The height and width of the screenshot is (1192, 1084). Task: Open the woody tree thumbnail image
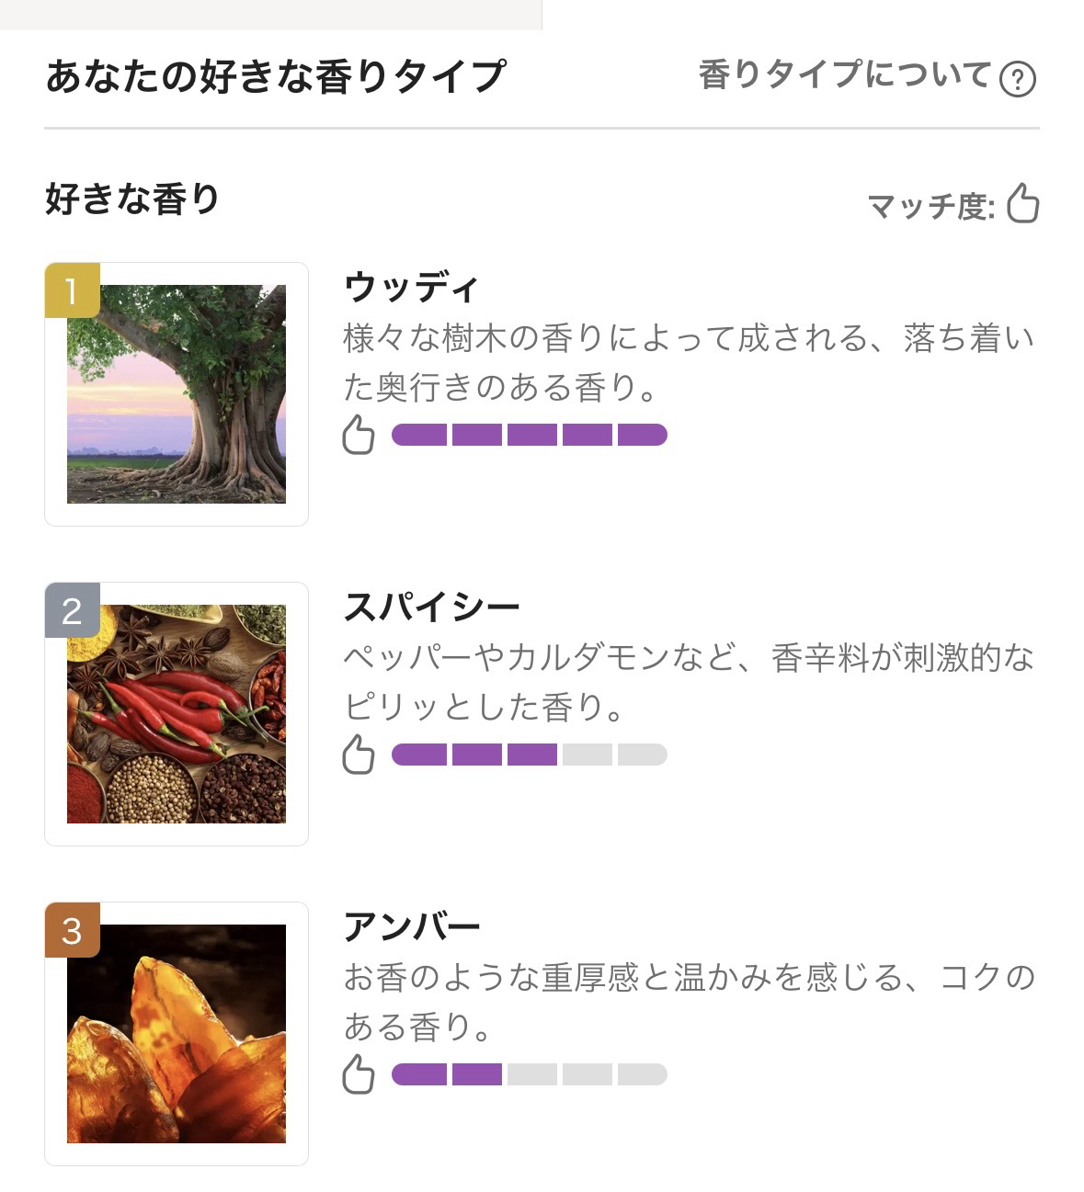[177, 394]
